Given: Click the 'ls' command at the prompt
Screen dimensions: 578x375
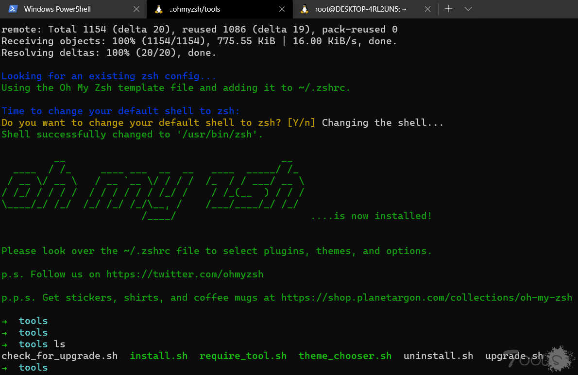Looking at the screenshot, I should click(60, 344).
